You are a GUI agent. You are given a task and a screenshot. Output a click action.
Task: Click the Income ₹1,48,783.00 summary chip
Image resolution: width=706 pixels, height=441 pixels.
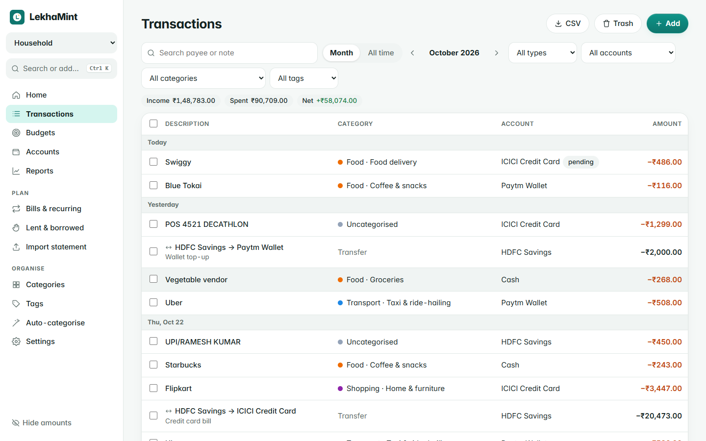point(181,100)
